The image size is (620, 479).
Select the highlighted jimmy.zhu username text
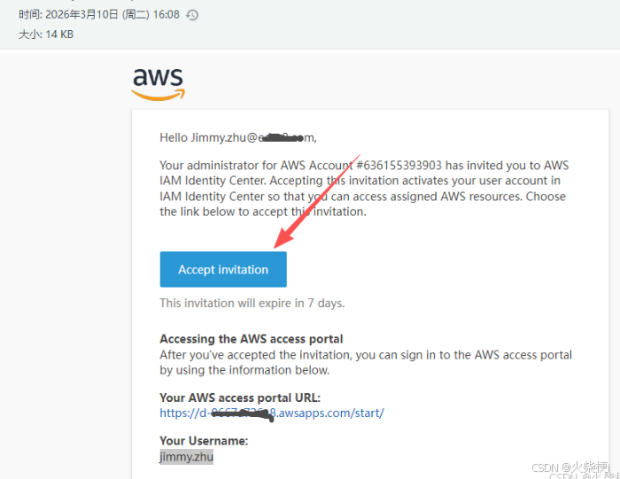coord(186,457)
